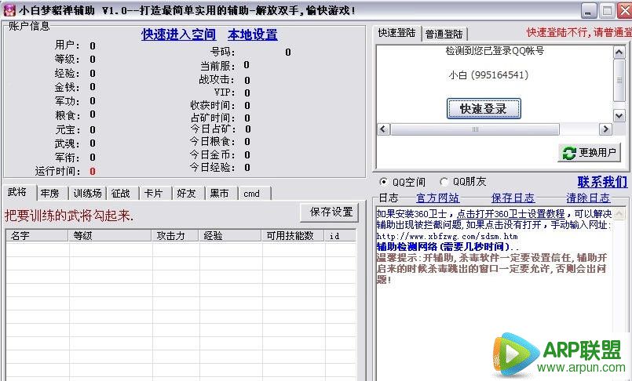Image resolution: width=632 pixels, height=381 pixels.
Task: Select the 快速登陆 login tab
Action: 396,33
